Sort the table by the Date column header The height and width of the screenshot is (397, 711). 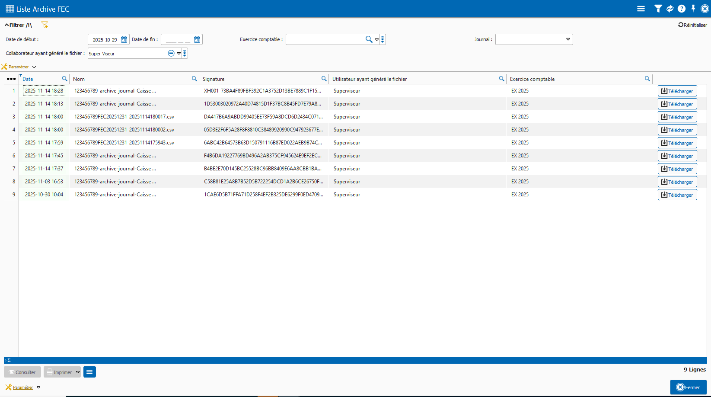coord(28,79)
